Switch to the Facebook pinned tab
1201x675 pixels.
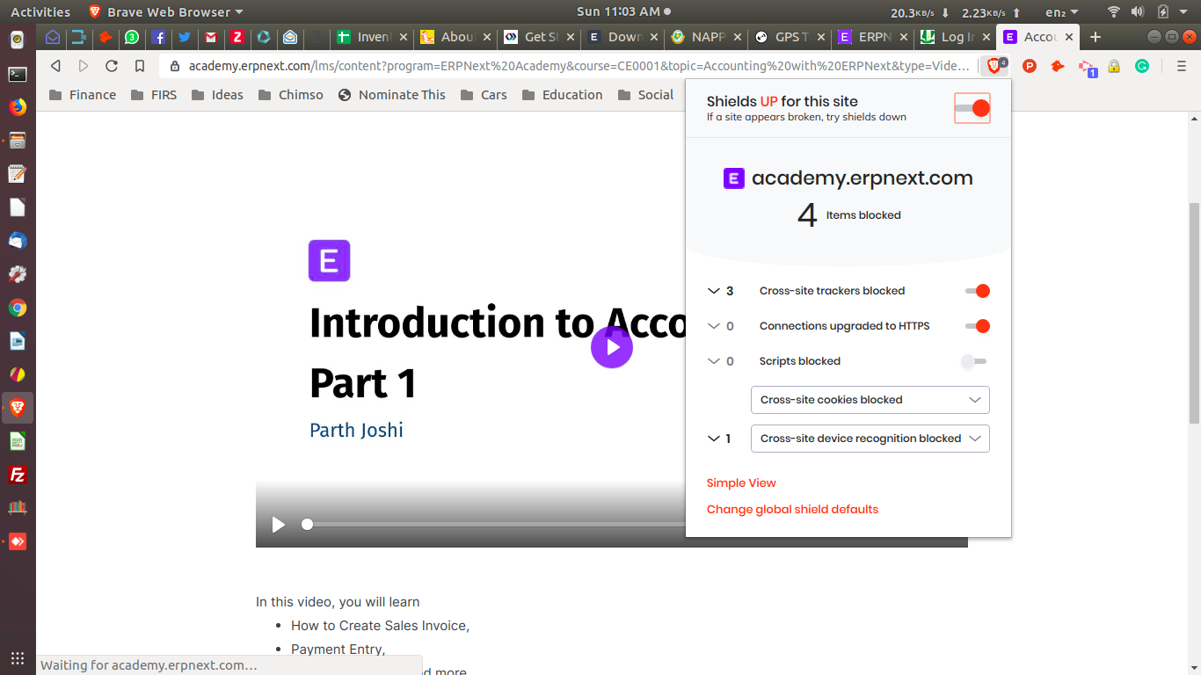[x=157, y=37]
